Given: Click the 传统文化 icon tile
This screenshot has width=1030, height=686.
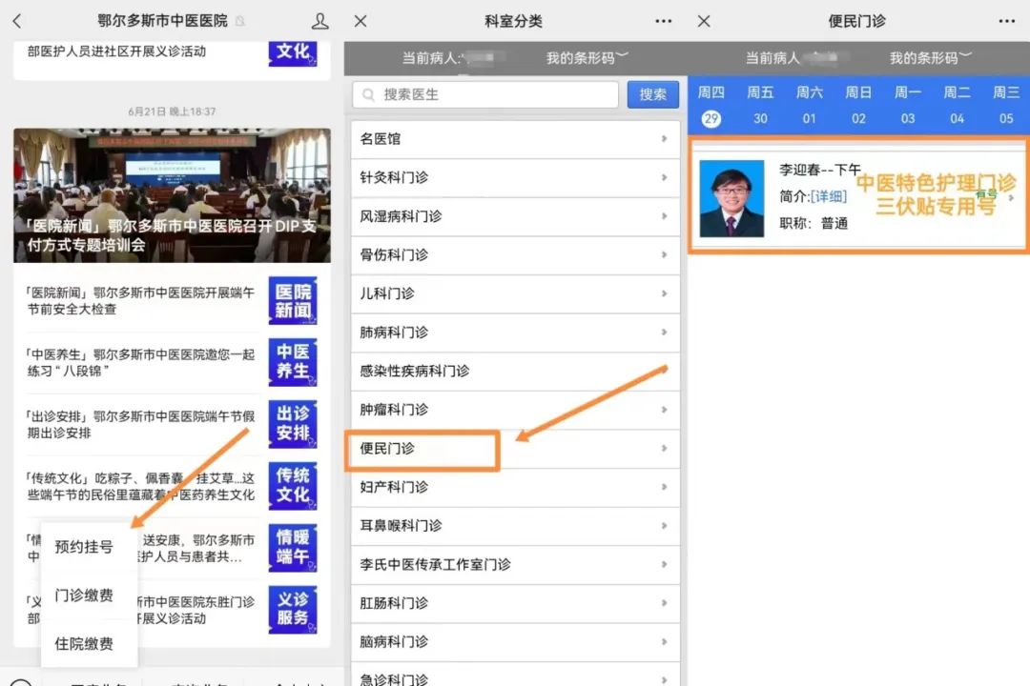Looking at the screenshot, I should pyautogui.click(x=293, y=486).
